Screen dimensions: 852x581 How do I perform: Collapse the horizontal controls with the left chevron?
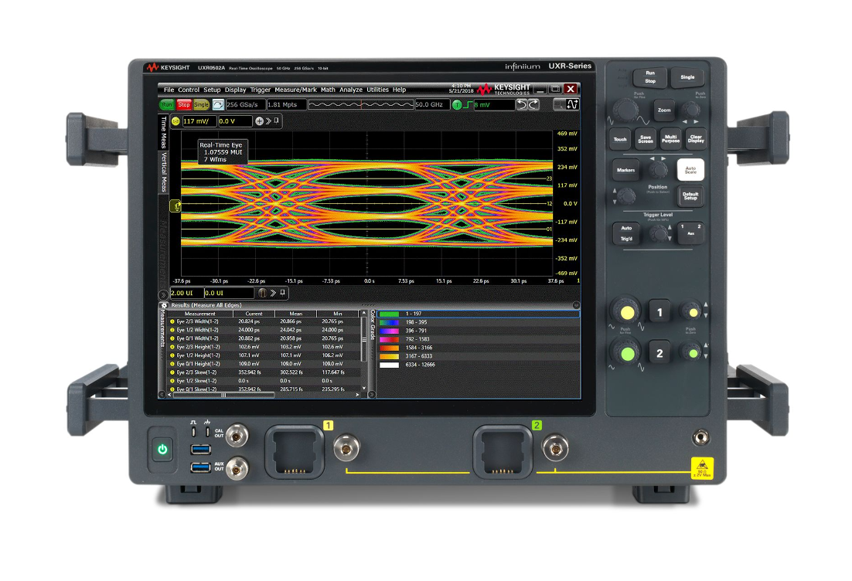pyautogui.click(x=164, y=296)
